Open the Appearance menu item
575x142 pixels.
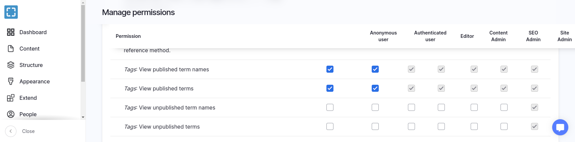[35, 81]
